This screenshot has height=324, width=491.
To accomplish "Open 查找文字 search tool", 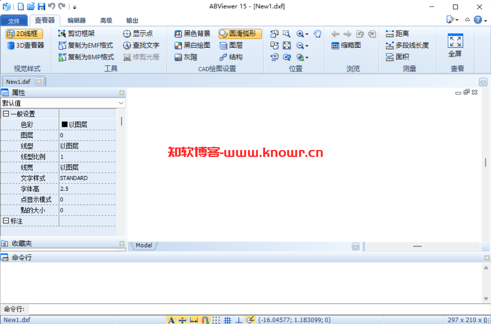I will [141, 45].
